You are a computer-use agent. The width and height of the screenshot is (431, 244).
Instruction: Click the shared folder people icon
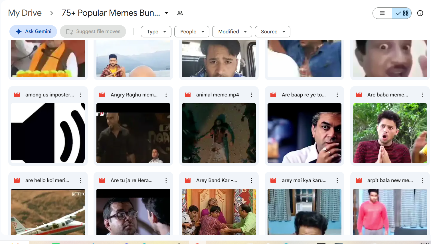click(x=180, y=13)
